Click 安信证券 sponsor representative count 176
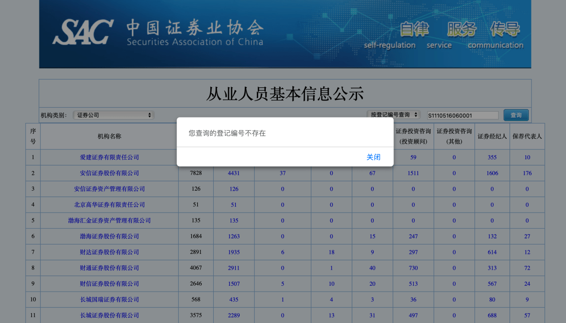Viewport: 566px width, 323px height. coord(527,173)
